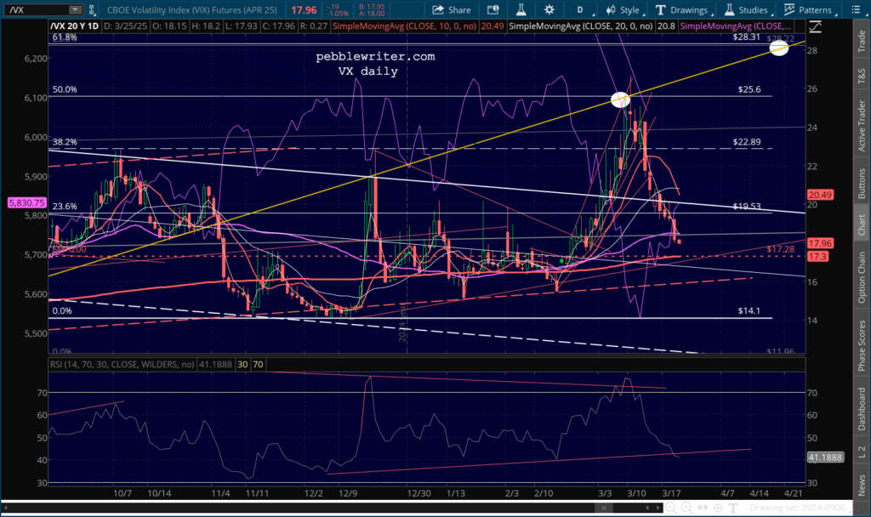
Task: Open the Studies menu
Action: click(747, 9)
